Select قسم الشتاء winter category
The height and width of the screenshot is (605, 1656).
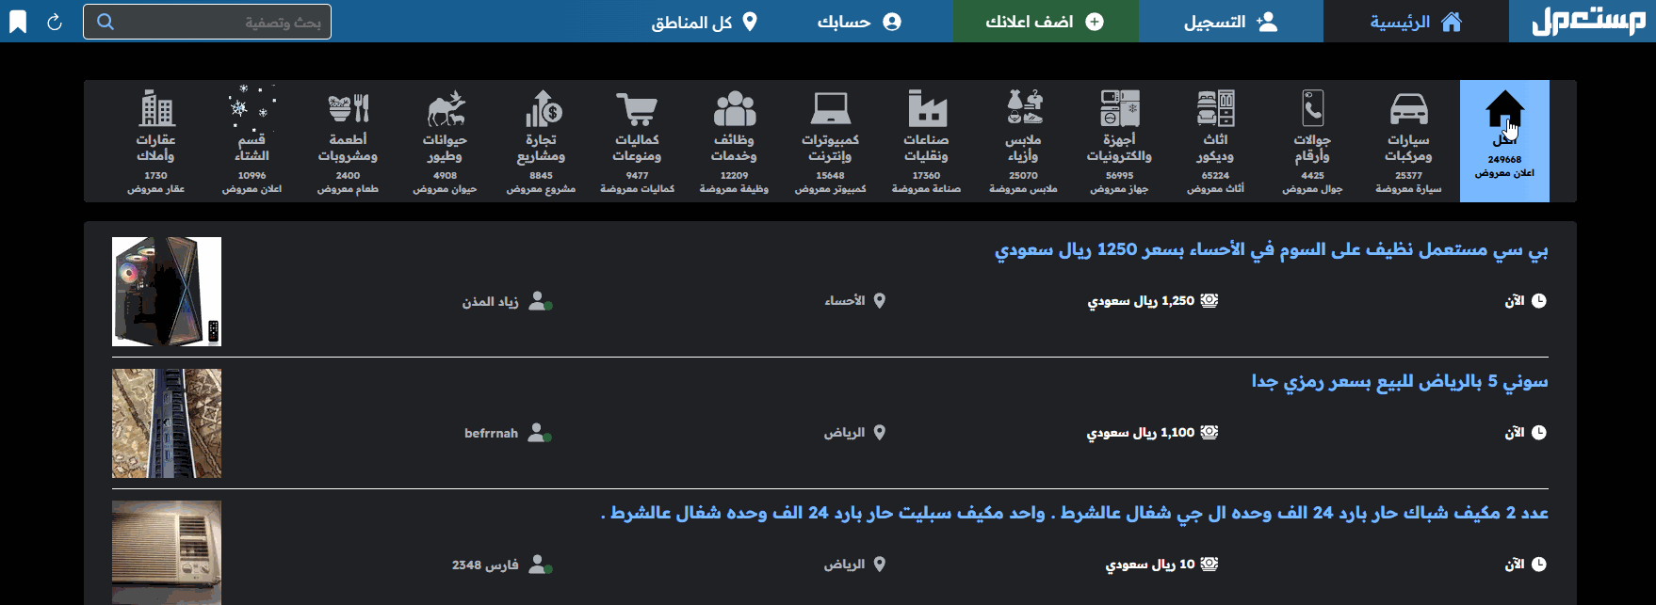252,141
